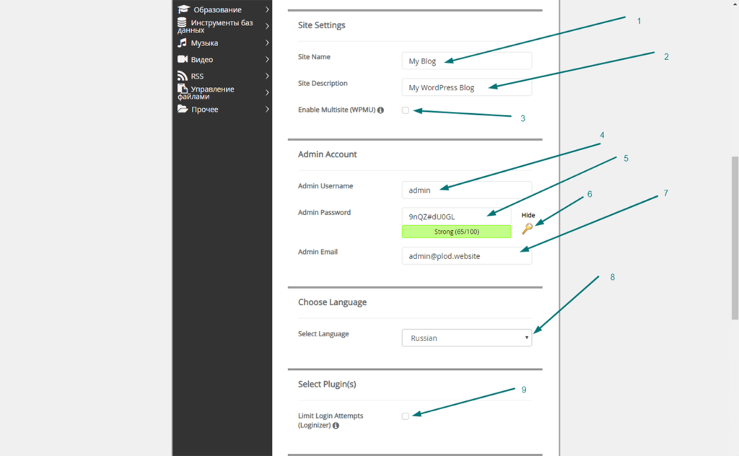Click the Choose Language heading
This screenshot has width=739, height=456.
(x=332, y=302)
